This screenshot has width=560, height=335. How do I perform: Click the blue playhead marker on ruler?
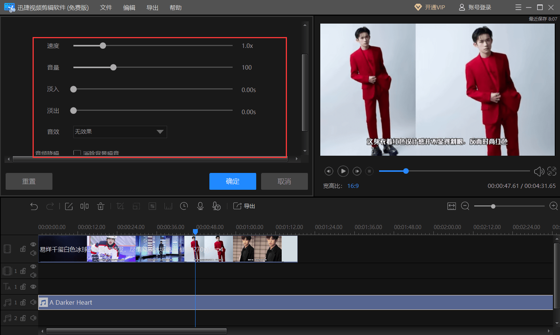coord(195,232)
